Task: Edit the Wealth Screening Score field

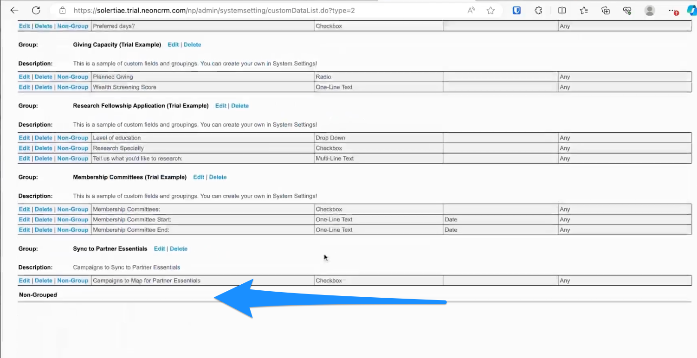Action: click(24, 87)
